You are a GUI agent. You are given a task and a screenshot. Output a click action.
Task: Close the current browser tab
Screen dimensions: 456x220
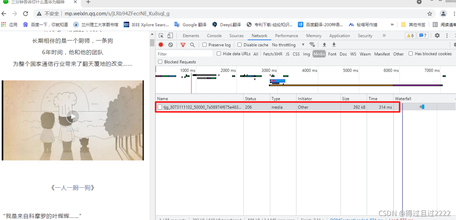[x=75, y=2]
